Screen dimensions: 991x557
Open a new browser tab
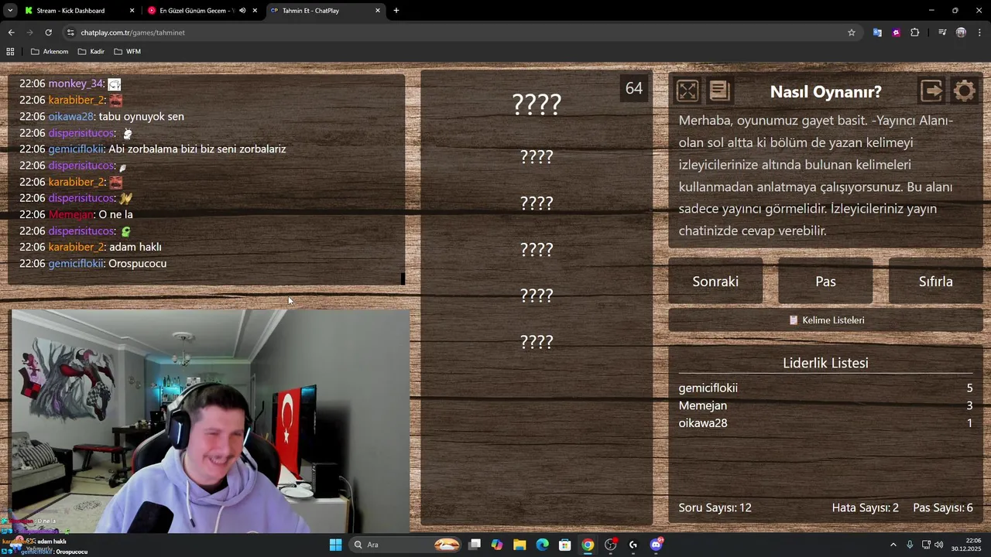396,11
